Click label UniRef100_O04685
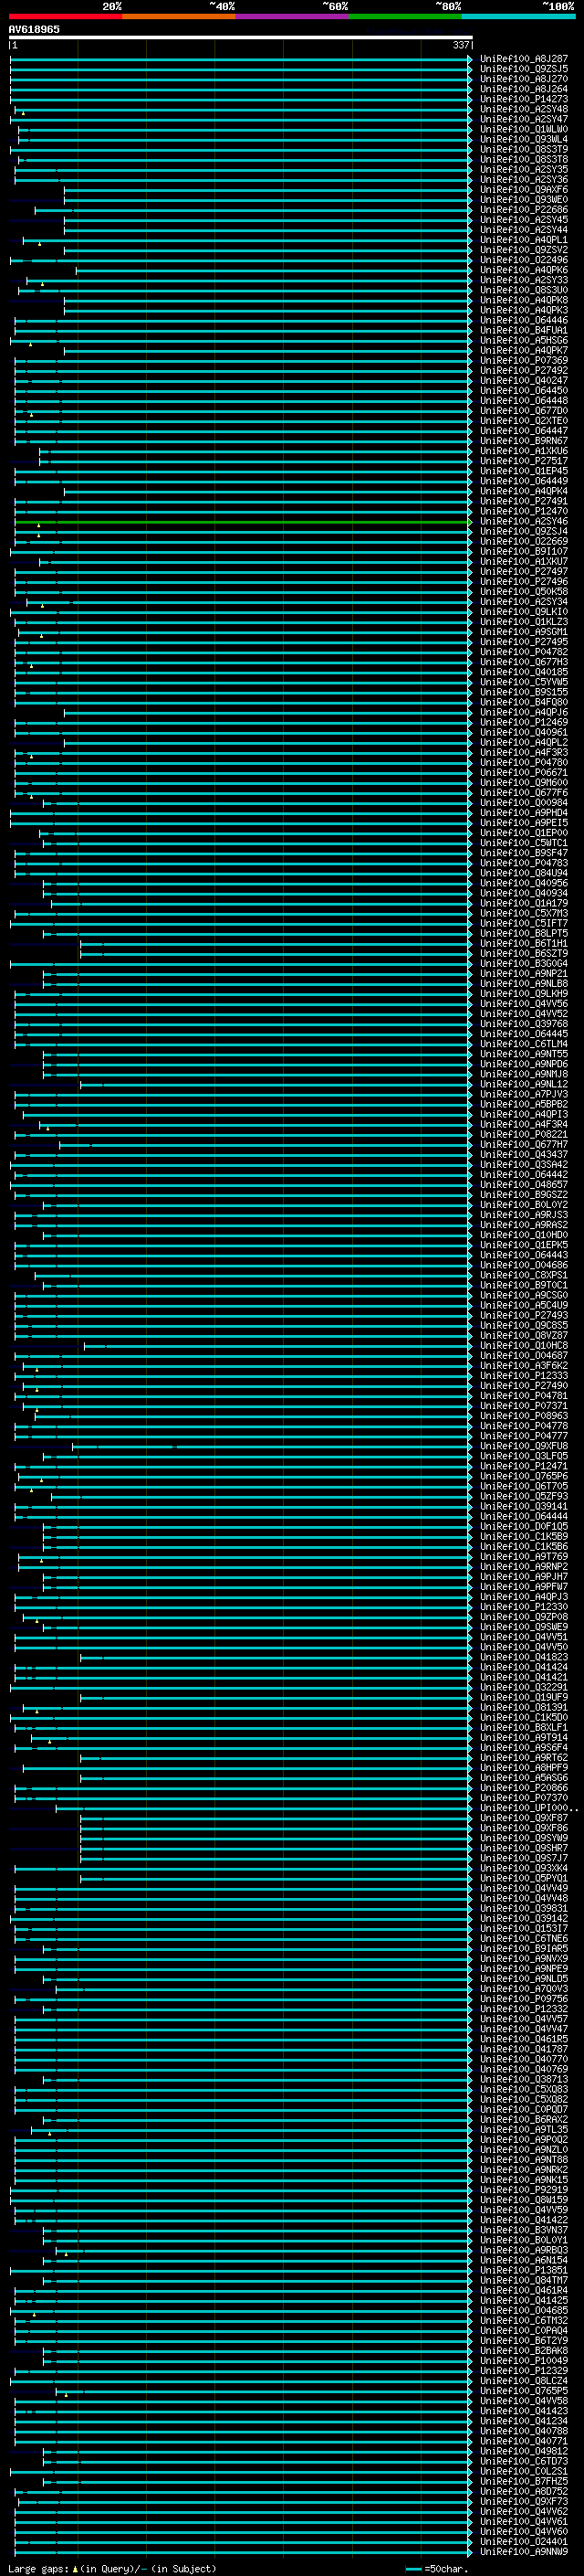The width and height of the screenshot is (584, 2576). [523, 2312]
